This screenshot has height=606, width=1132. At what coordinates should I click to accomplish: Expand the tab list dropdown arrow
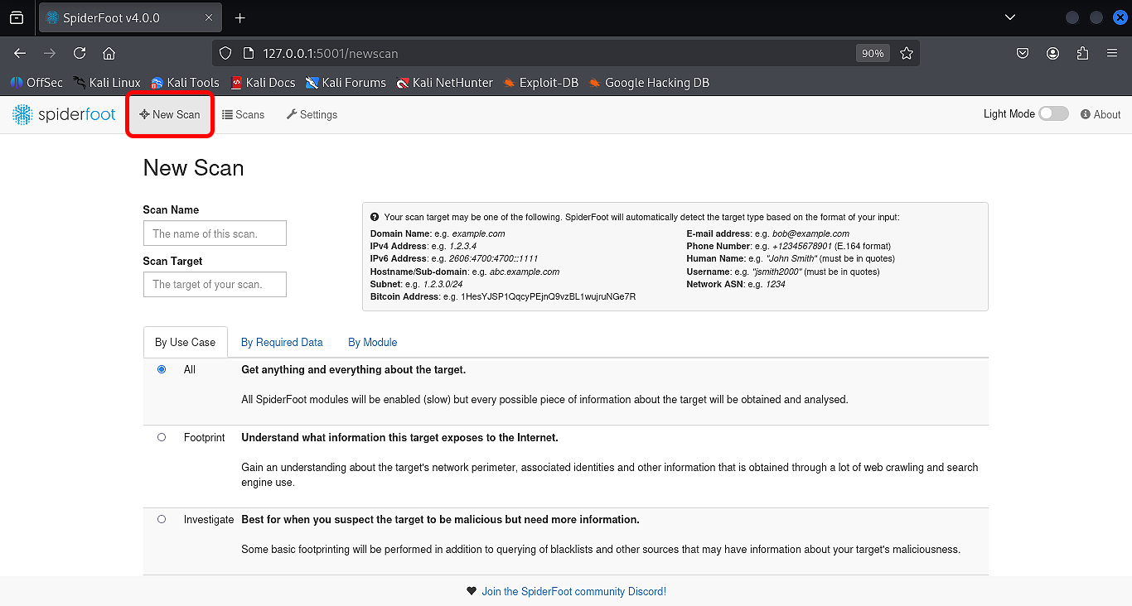[1009, 17]
